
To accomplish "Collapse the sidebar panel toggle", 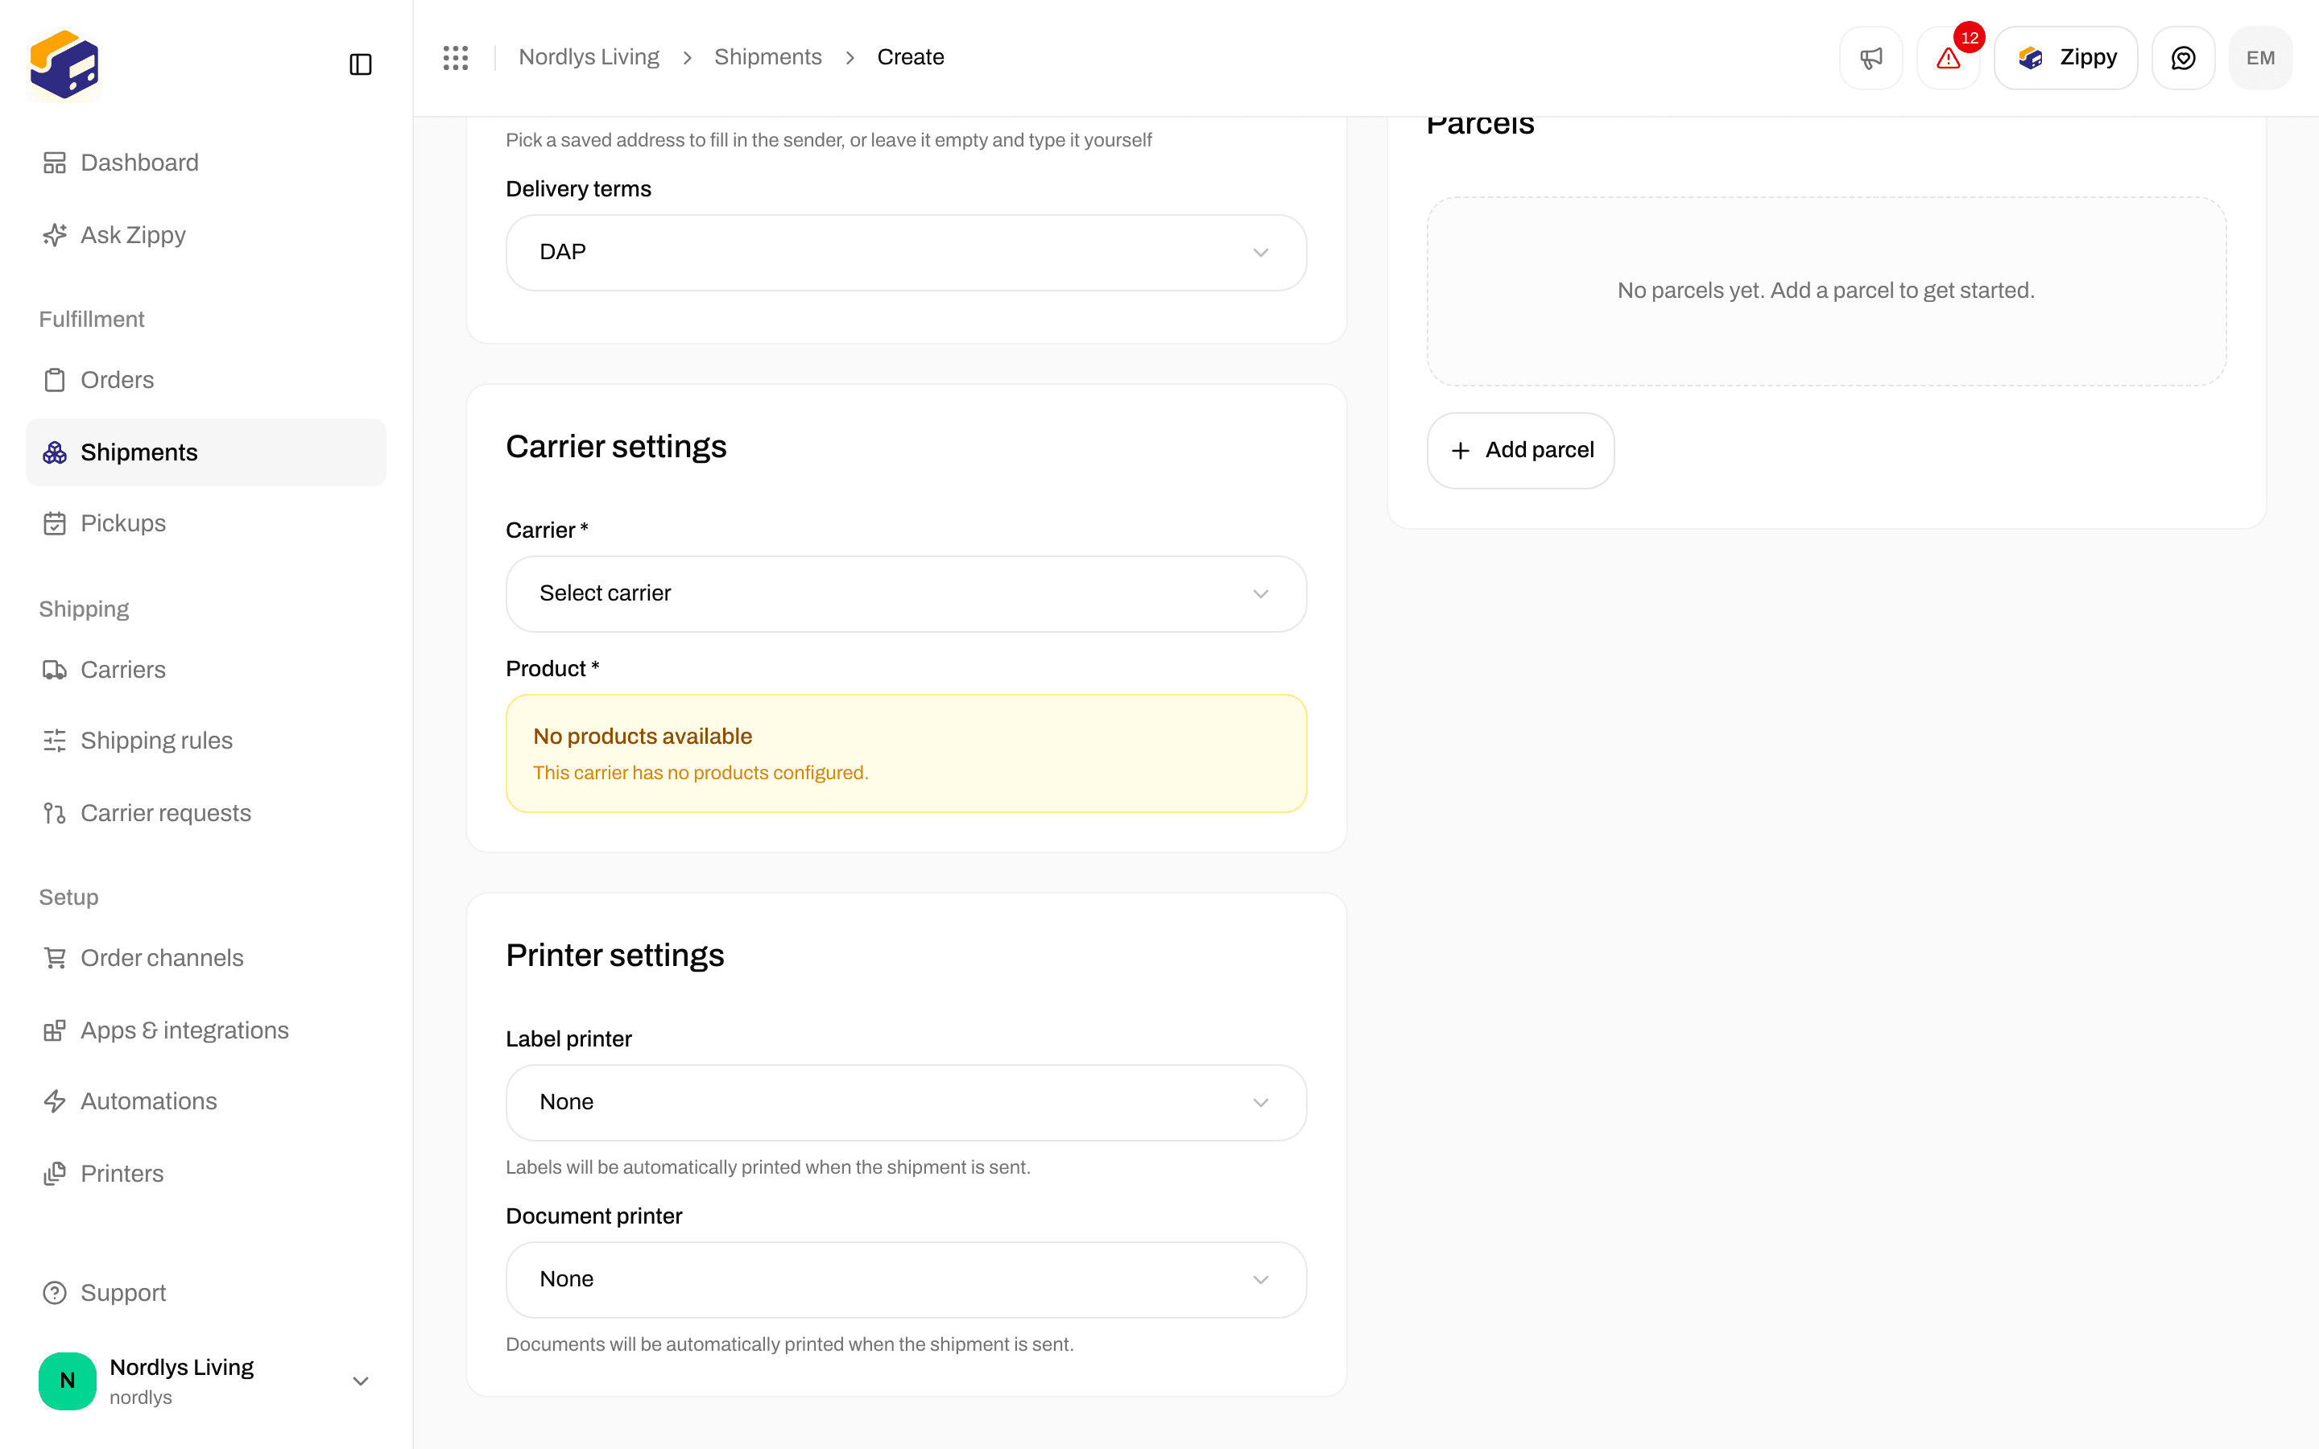I will point(360,64).
